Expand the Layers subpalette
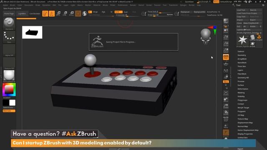Viewport: 267px width, 150px height. pyautogui.click(x=240, y=70)
